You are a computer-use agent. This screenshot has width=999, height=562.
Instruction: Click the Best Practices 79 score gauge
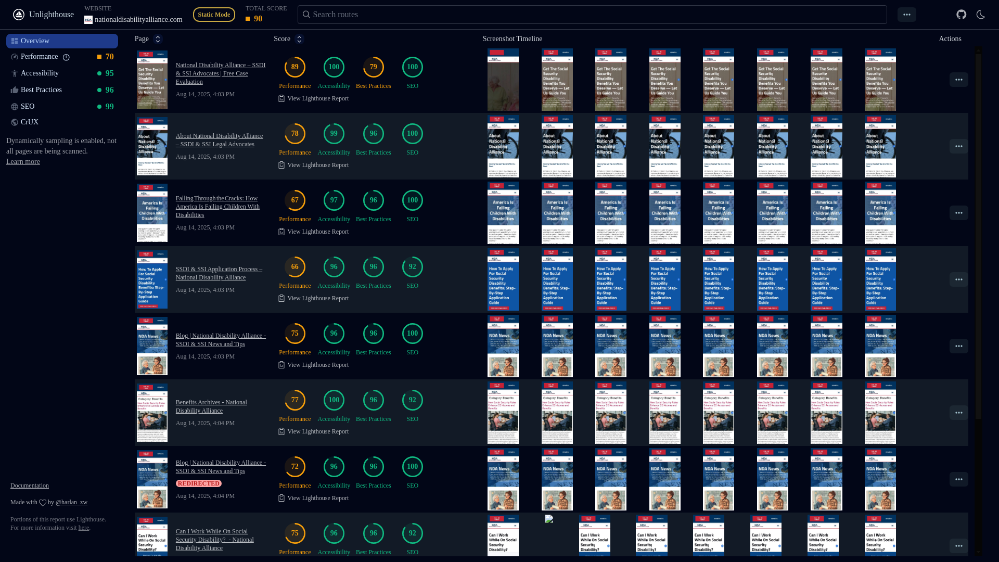click(374, 67)
